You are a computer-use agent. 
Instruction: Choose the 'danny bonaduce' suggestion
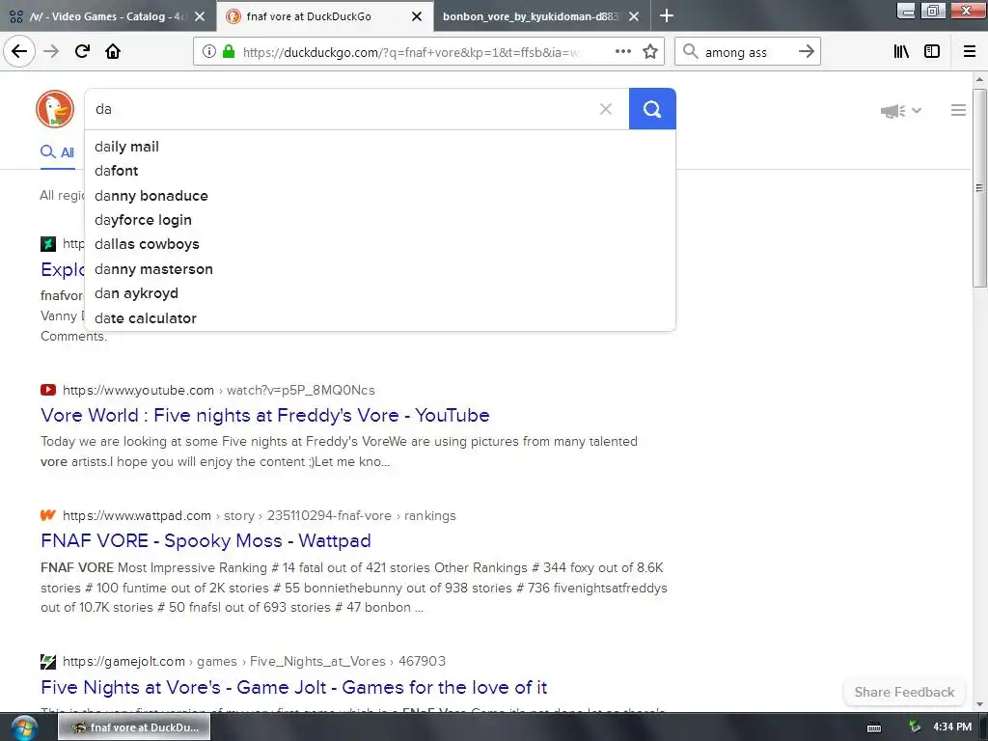(380, 196)
